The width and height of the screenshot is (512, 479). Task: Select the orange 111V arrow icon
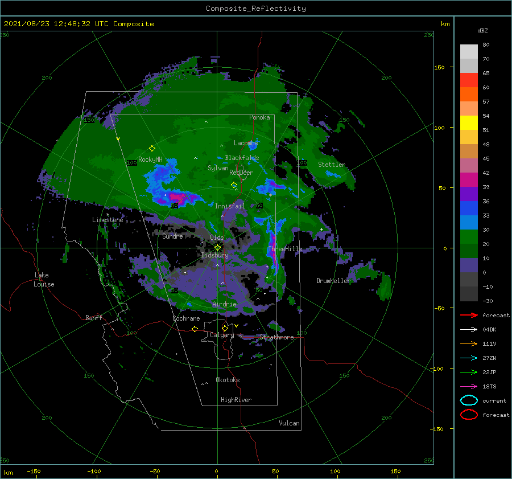pos(469,343)
